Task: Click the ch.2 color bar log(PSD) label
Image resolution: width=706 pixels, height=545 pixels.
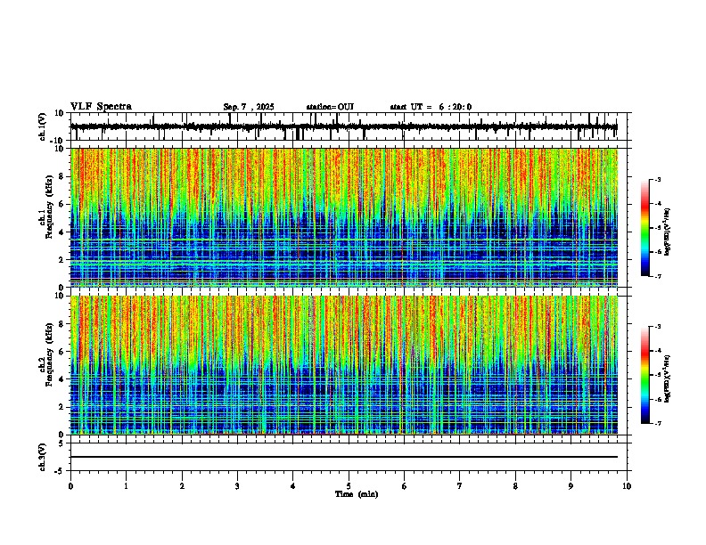Action: tap(668, 378)
